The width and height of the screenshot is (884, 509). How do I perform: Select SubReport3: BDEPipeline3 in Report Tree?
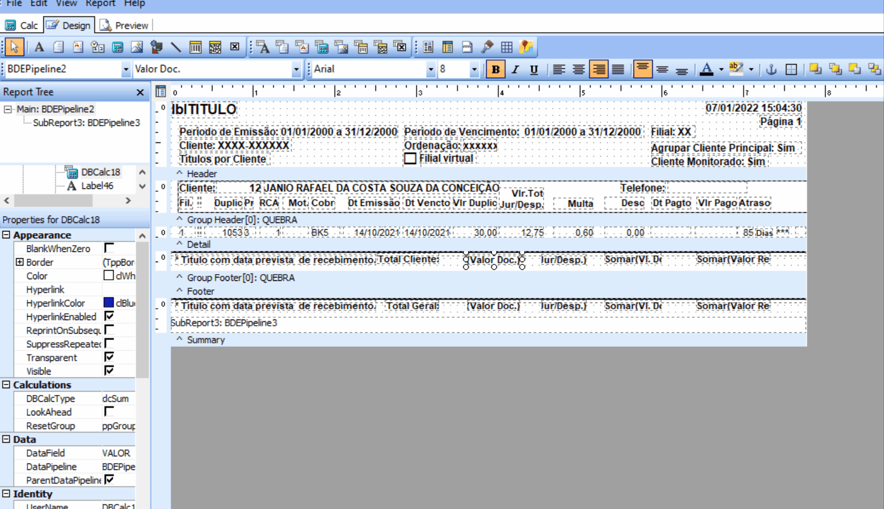point(86,123)
